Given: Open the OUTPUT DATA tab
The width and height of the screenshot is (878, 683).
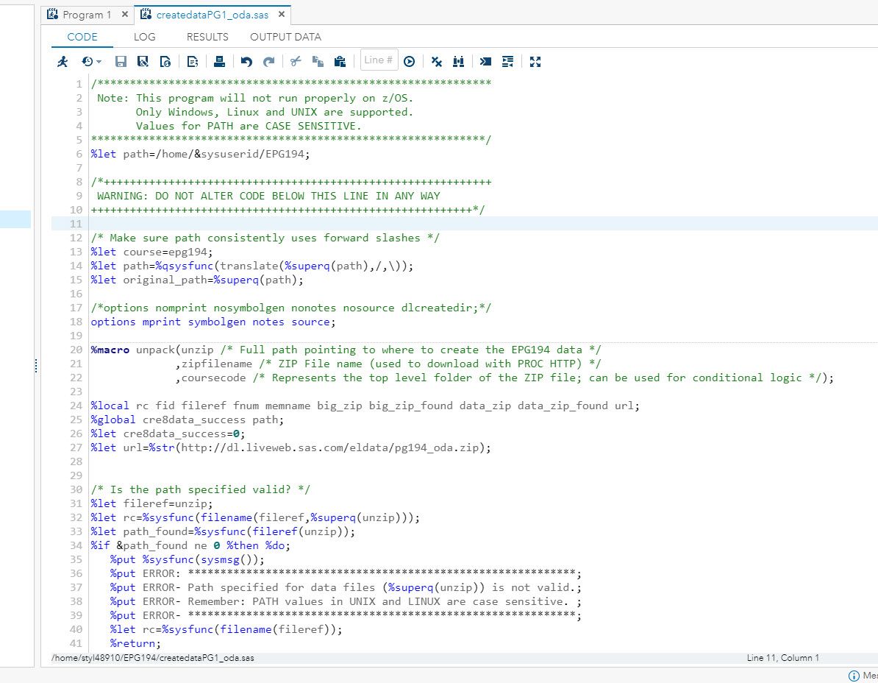Looking at the screenshot, I should tap(285, 37).
